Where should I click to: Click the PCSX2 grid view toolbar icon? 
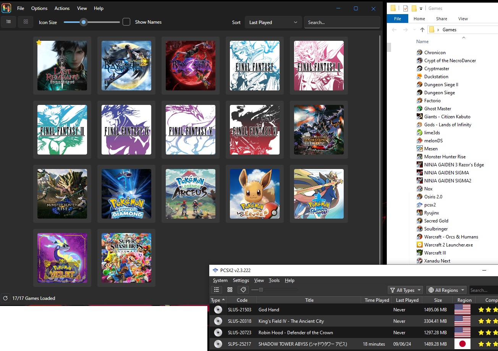click(230, 290)
